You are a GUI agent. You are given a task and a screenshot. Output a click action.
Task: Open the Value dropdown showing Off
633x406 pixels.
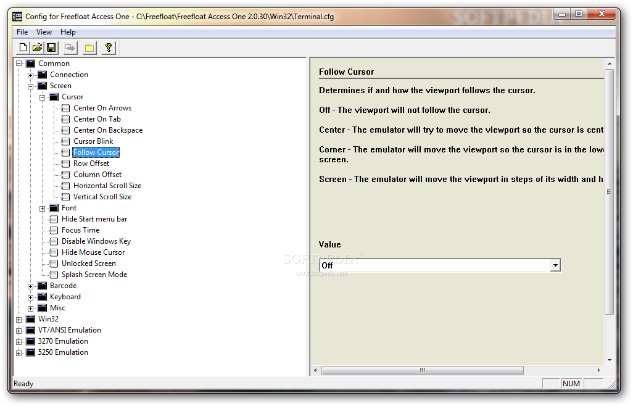pyautogui.click(x=555, y=265)
